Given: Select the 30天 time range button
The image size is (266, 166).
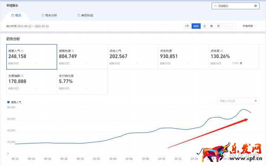Looking at the screenshot, I should pyautogui.click(x=196, y=26).
